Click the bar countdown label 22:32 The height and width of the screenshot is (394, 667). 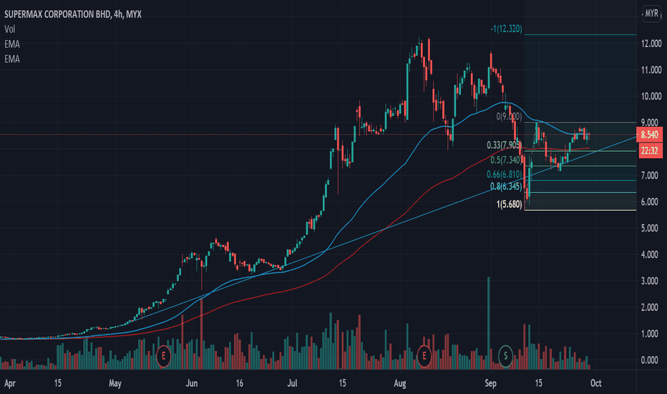(x=649, y=150)
